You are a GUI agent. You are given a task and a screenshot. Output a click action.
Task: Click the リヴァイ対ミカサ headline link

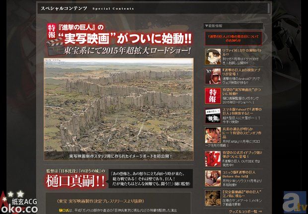[242, 53]
